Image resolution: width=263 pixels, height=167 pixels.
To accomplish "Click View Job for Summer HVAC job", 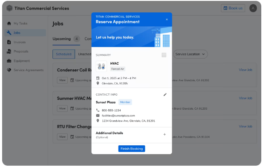I will point(246,98).
